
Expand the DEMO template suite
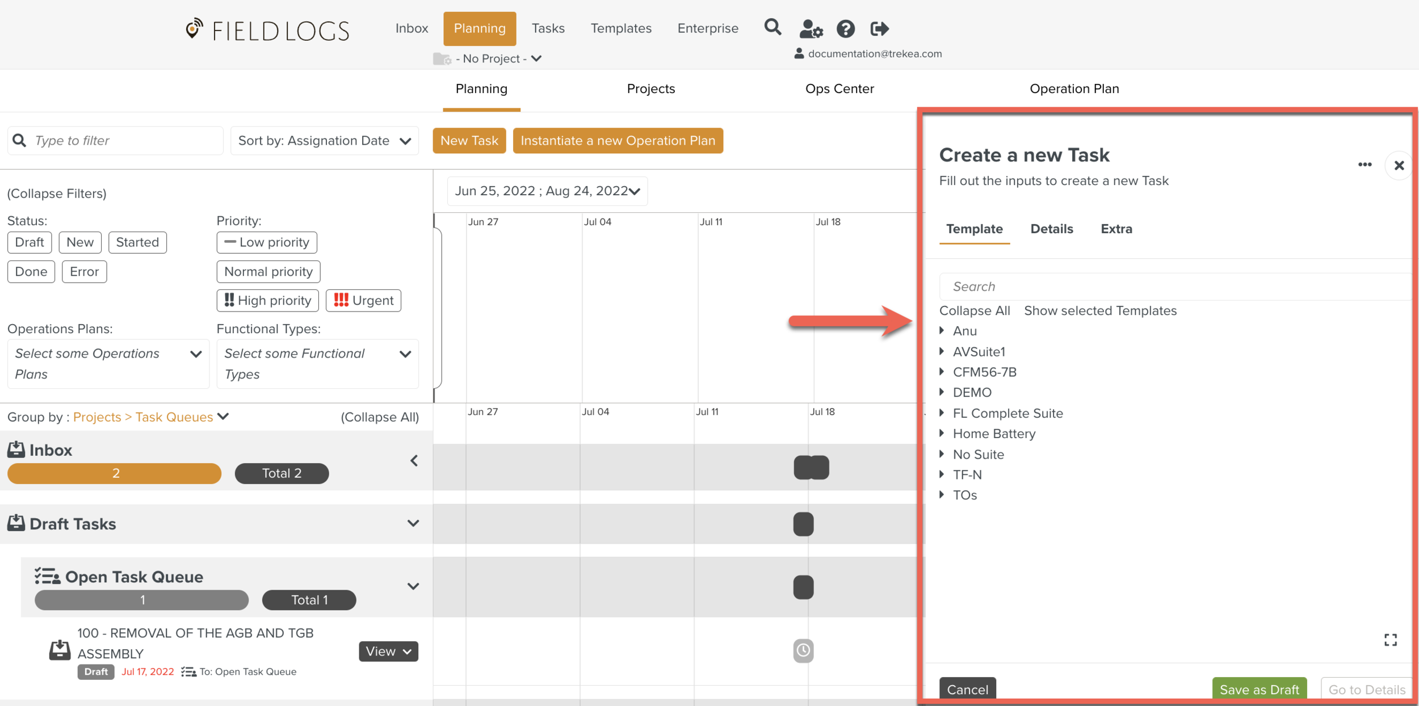click(942, 392)
